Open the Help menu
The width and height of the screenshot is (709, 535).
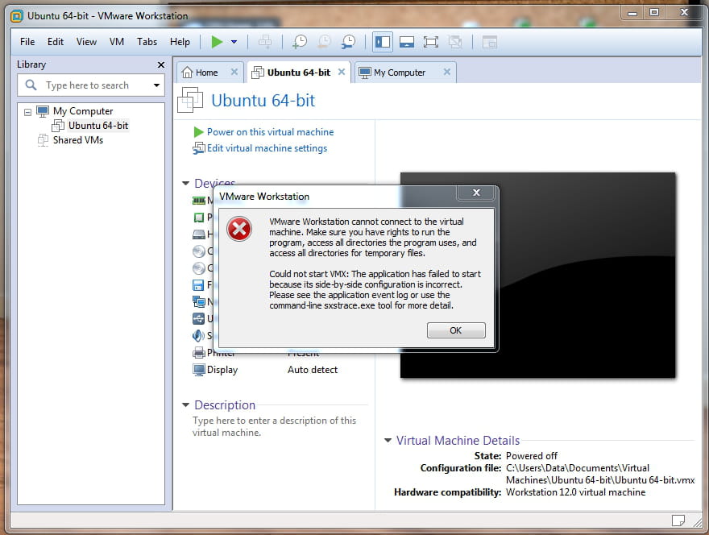180,42
